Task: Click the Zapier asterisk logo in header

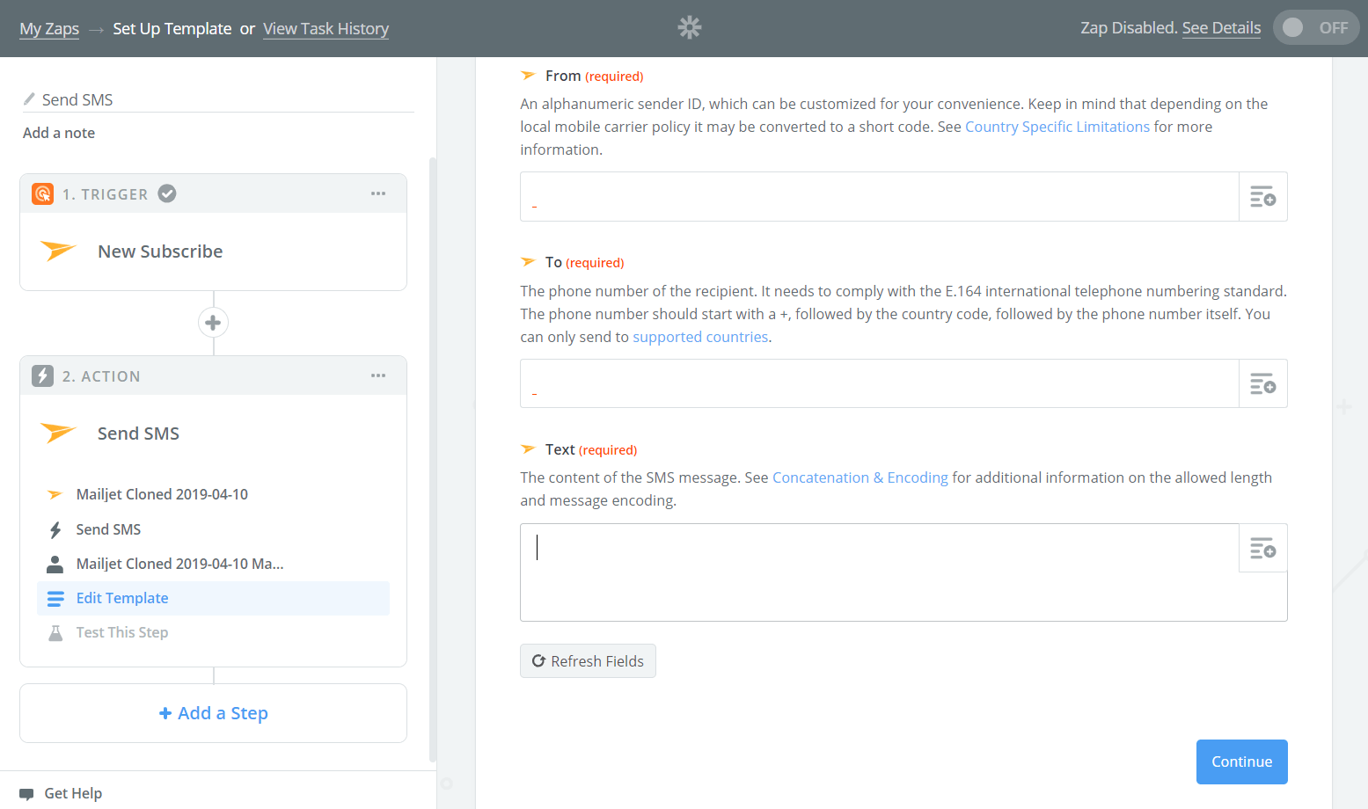Action: [690, 27]
